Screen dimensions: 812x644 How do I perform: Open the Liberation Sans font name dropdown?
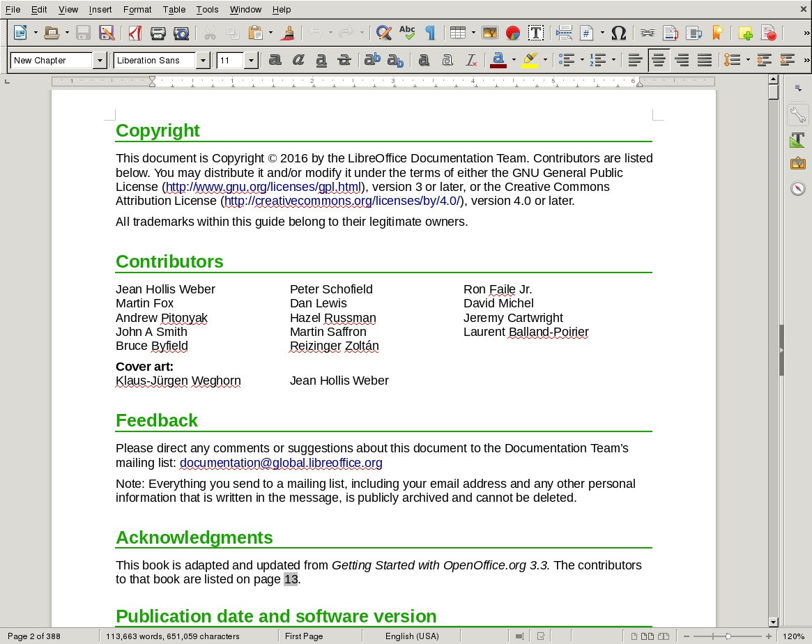click(203, 61)
